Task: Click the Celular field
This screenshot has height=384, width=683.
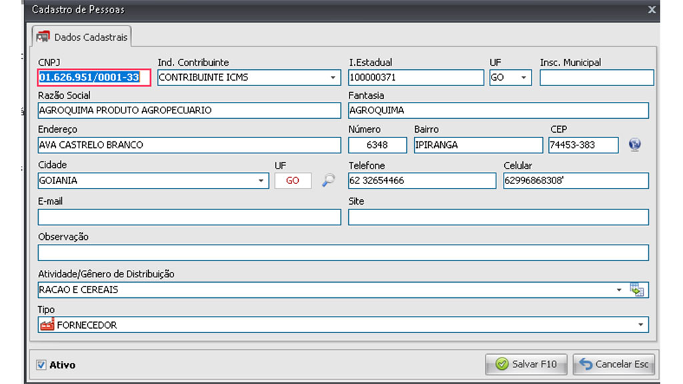Action: [x=576, y=181]
